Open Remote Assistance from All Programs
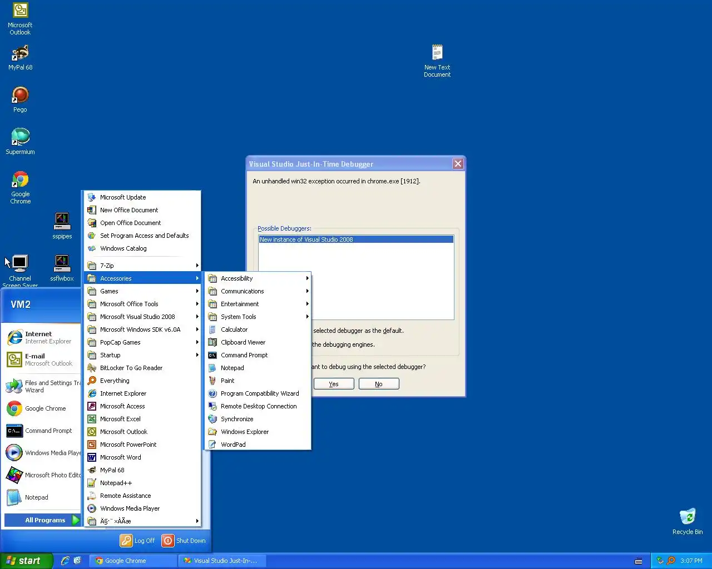The width and height of the screenshot is (712, 569). click(142, 496)
